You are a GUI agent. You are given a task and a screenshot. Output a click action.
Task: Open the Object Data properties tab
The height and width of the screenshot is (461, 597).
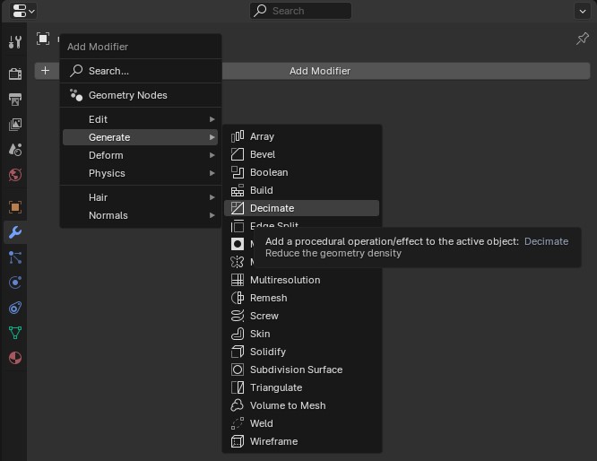click(15, 333)
